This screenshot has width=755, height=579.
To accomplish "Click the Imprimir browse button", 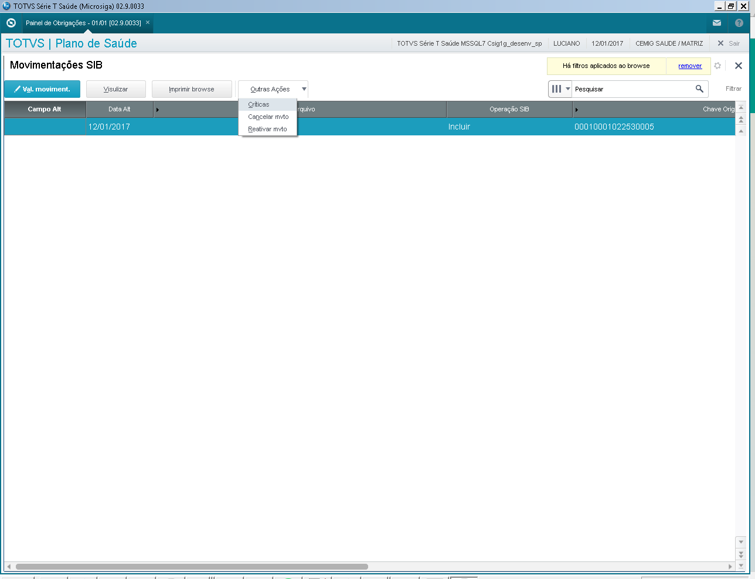I will tap(192, 89).
